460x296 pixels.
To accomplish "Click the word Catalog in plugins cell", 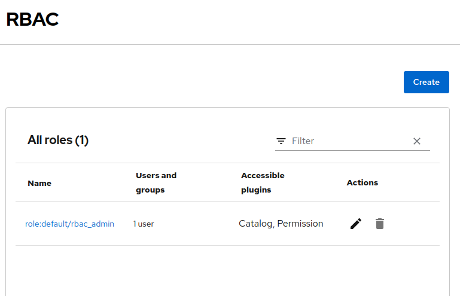I will pos(255,224).
